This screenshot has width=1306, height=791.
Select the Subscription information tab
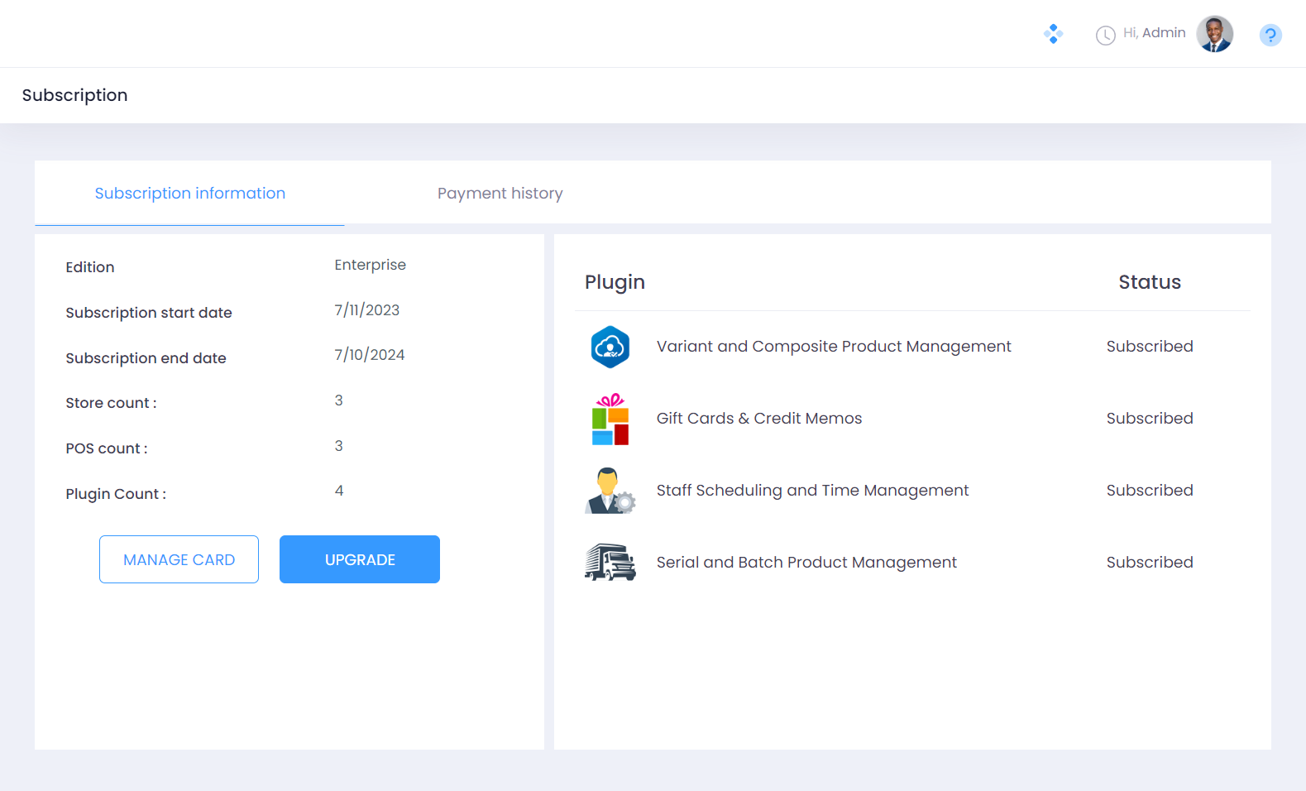coord(189,194)
